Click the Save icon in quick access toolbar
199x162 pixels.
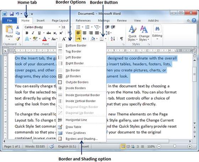click(12, 14)
